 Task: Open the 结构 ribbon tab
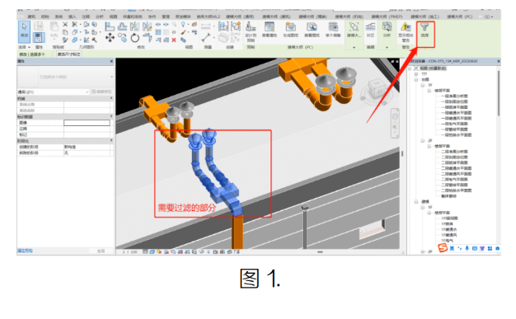click(x=45, y=16)
